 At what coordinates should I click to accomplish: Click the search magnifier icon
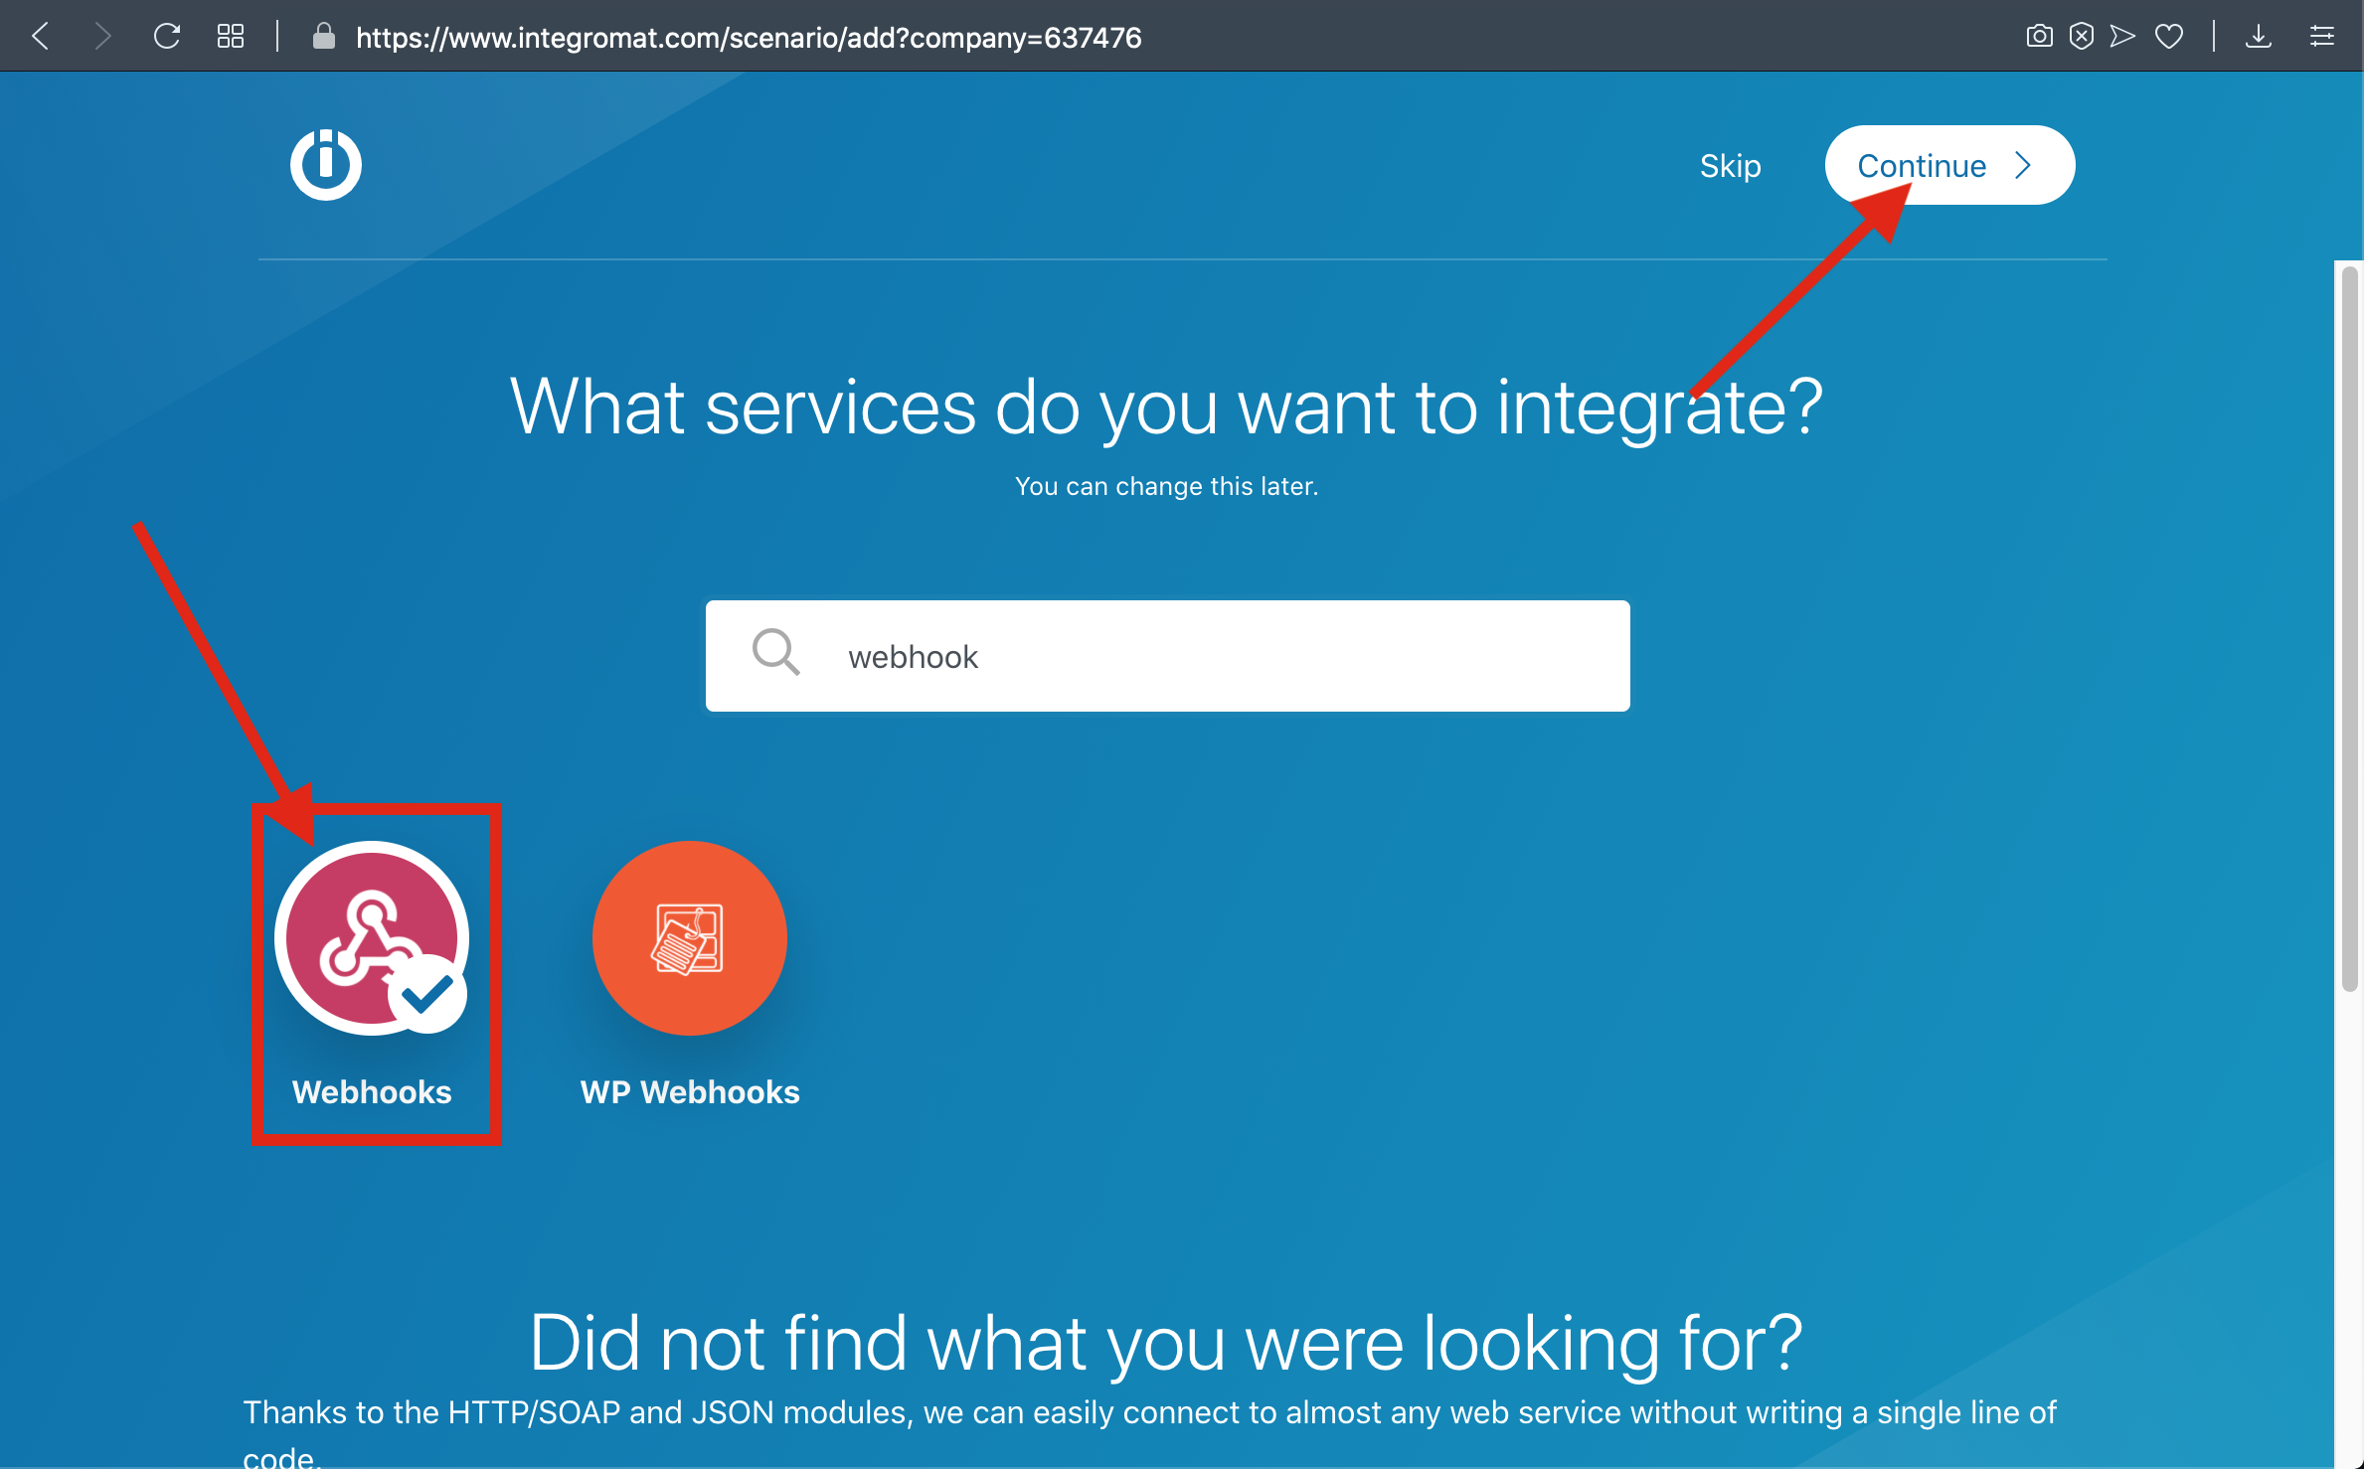775,653
